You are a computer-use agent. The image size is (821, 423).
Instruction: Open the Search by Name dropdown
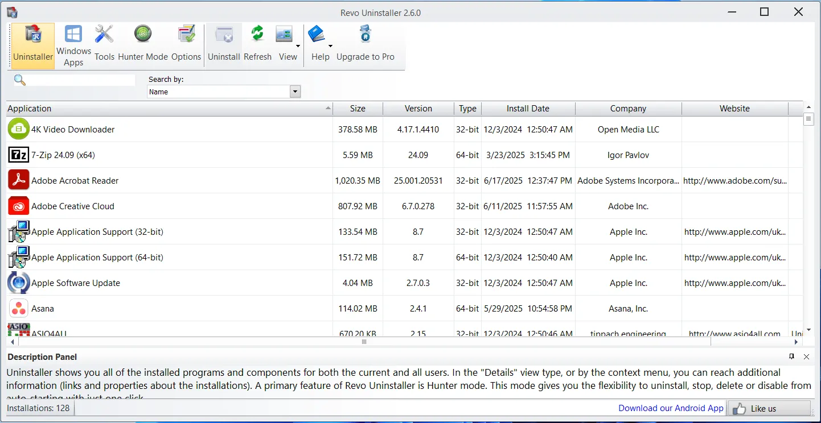(294, 92)
